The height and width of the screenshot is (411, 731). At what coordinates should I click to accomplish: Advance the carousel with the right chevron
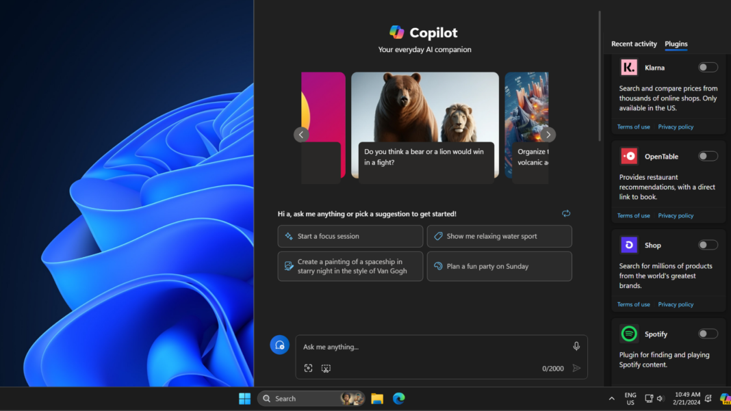tap(548, 134)
